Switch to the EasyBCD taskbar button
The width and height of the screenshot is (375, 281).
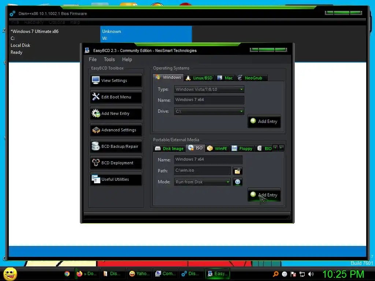pyautogui.click(x=218, y=274)
